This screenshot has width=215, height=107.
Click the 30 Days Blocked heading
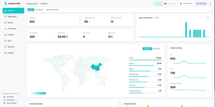pos(130,104)
